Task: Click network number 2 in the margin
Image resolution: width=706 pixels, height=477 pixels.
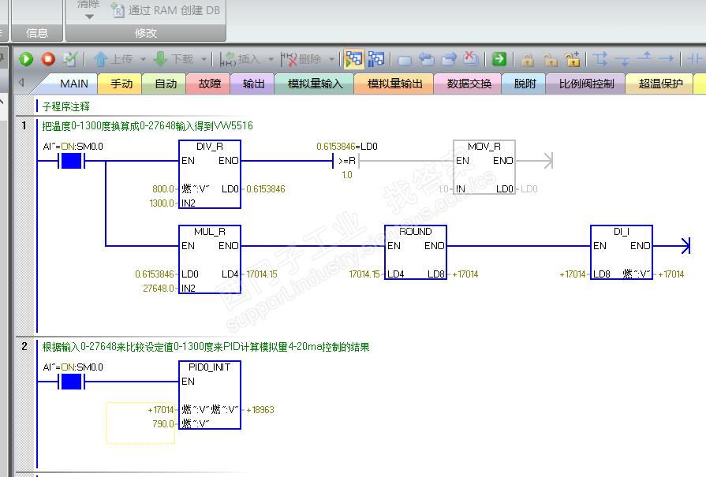Action: tap(24, 346)
